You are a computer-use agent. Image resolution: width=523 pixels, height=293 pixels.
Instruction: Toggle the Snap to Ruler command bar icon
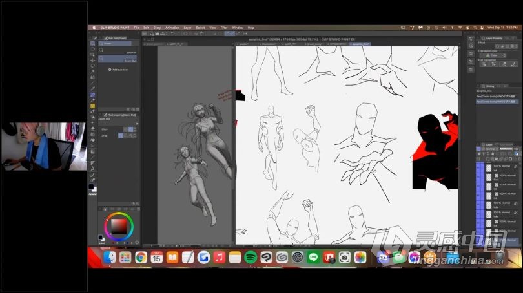tap(227, 33)
